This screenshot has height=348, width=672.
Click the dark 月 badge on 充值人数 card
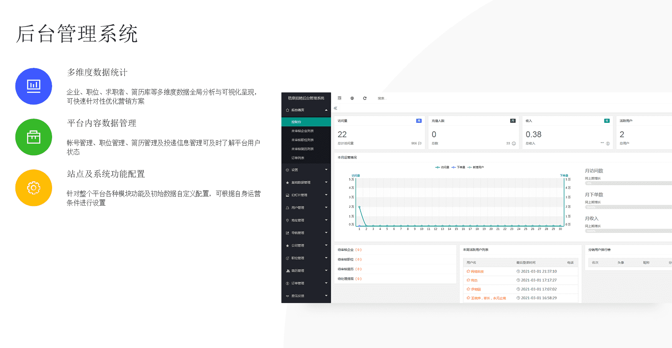point(513,121)
